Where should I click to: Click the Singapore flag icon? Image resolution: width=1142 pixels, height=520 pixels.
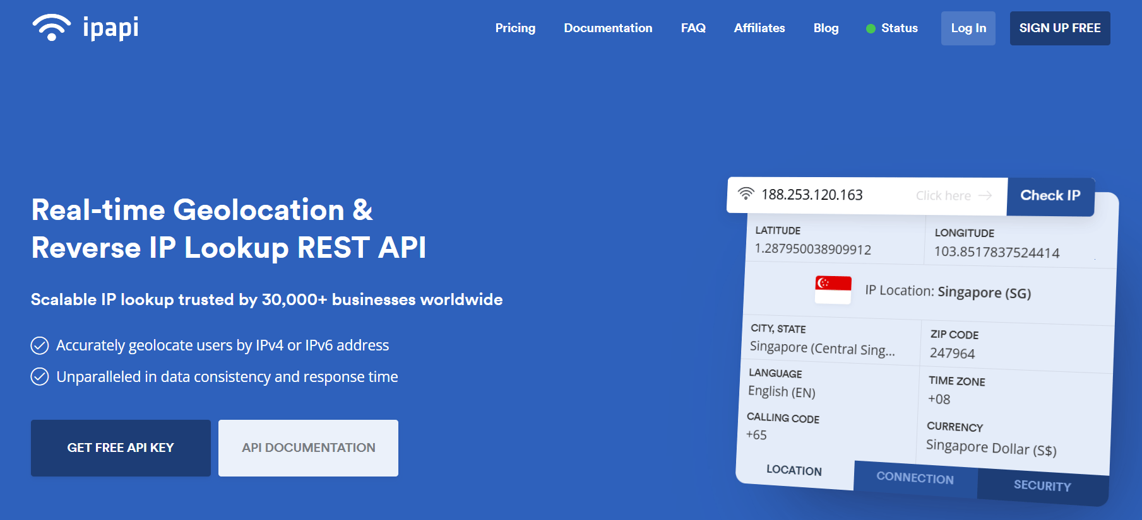pos(833,290)
